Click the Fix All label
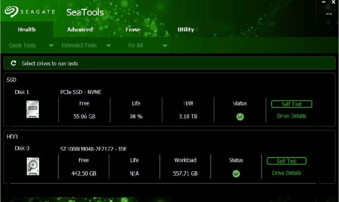The image size is (339, 202). [x=136, y=45]
